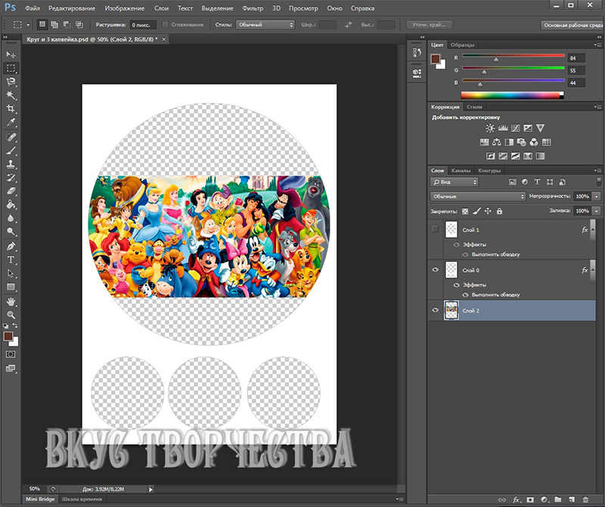Click the color spectrum ramp

tap(512, 95)
